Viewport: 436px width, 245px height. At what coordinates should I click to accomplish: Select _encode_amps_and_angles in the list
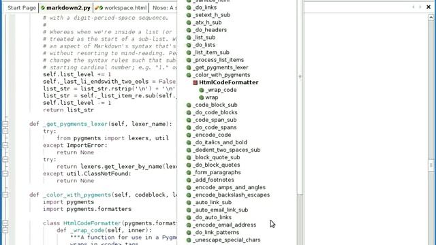pos(229,188)
